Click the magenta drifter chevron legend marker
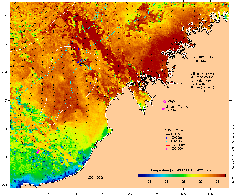This screenshot has width=237, height=196. tap(162, 109)
